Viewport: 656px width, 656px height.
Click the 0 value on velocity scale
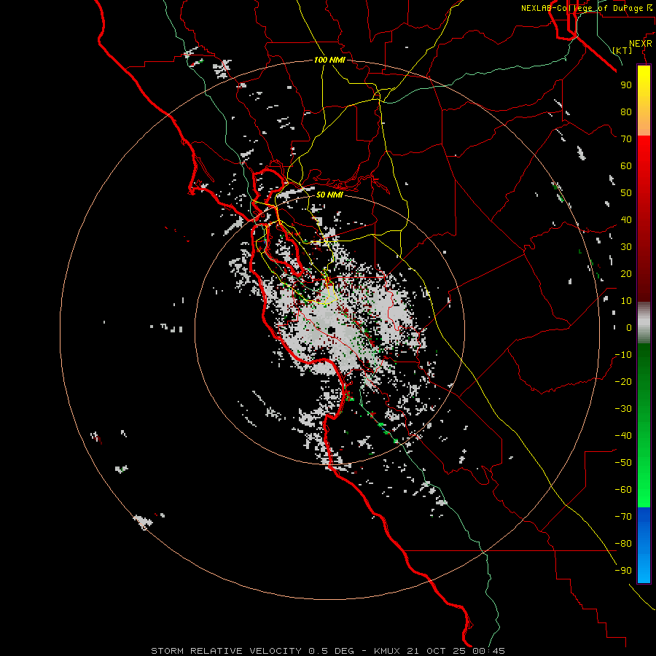[x=629, y=328]
